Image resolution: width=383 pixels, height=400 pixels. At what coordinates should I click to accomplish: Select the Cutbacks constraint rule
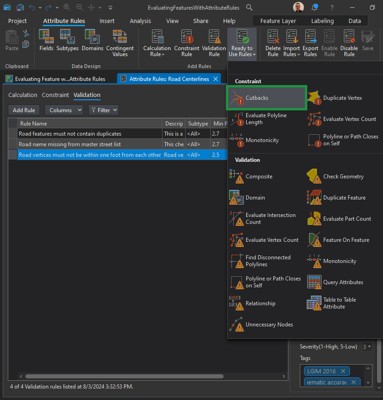pos(266,98)
